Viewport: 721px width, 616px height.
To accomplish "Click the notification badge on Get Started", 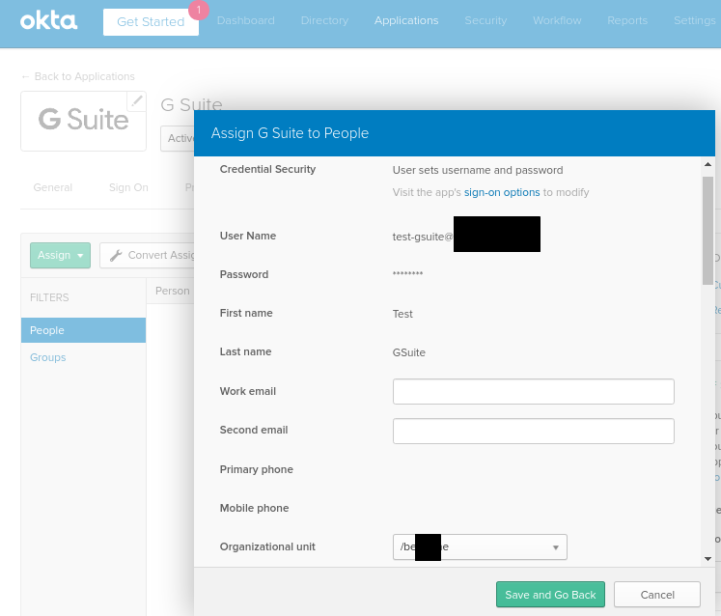I will (x=199, y=10).
